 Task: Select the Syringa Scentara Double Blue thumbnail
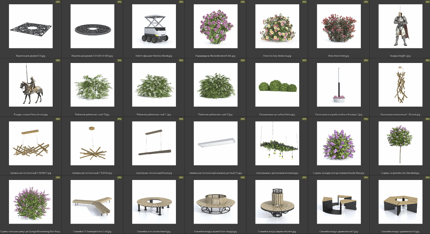[339, 143]
